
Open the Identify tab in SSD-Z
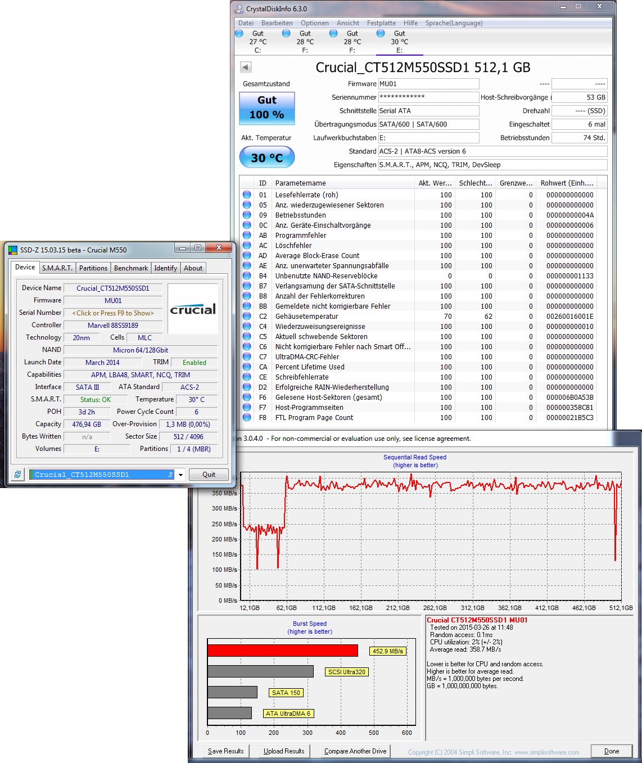point(165,268)
